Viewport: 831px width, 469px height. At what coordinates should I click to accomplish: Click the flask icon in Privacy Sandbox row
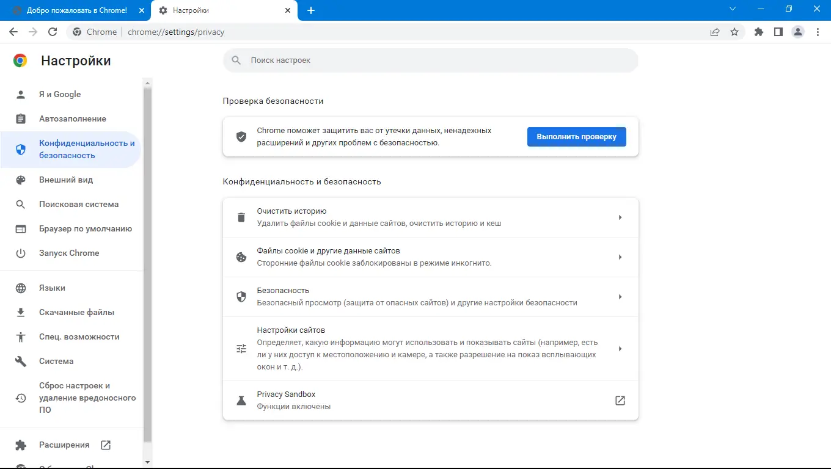[241, 401]
